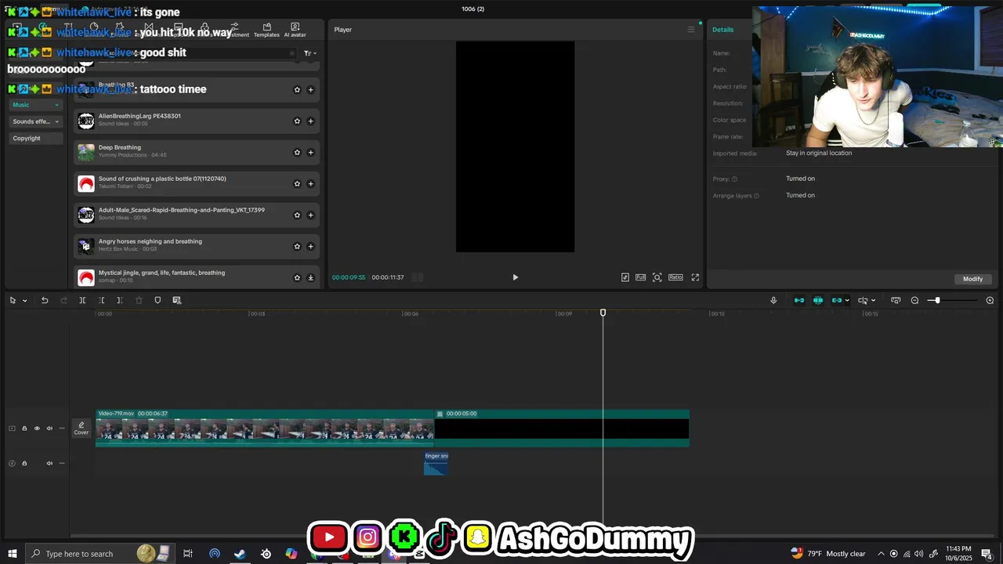Favorite the AlienBreathingLarg PE438301 sound

pos(297,121)
